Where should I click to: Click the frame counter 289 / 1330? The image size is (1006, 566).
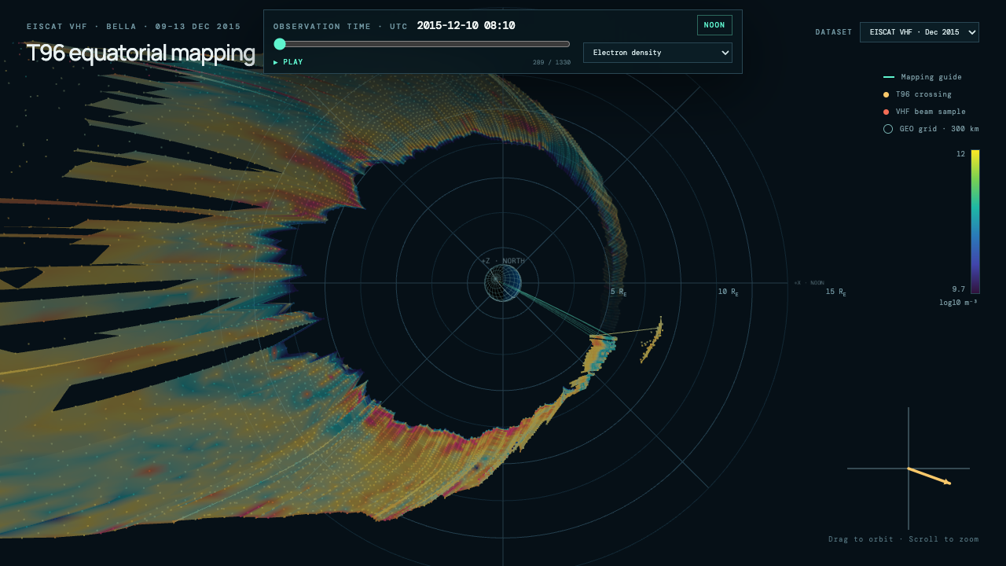point(552,62)
